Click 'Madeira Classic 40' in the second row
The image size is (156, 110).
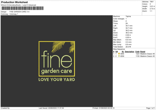tap(147, 56)
